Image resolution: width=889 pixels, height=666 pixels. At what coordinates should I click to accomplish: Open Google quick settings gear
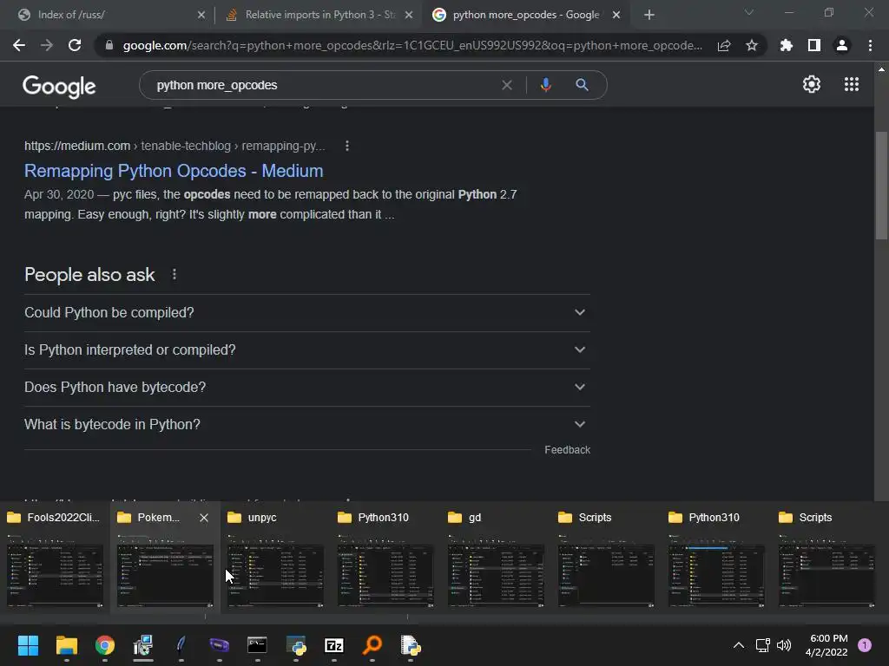812,84
